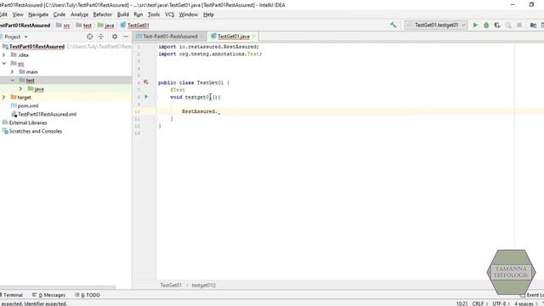Open the Navigate menu
Screen dimensions: 544x306
(38, 14)
